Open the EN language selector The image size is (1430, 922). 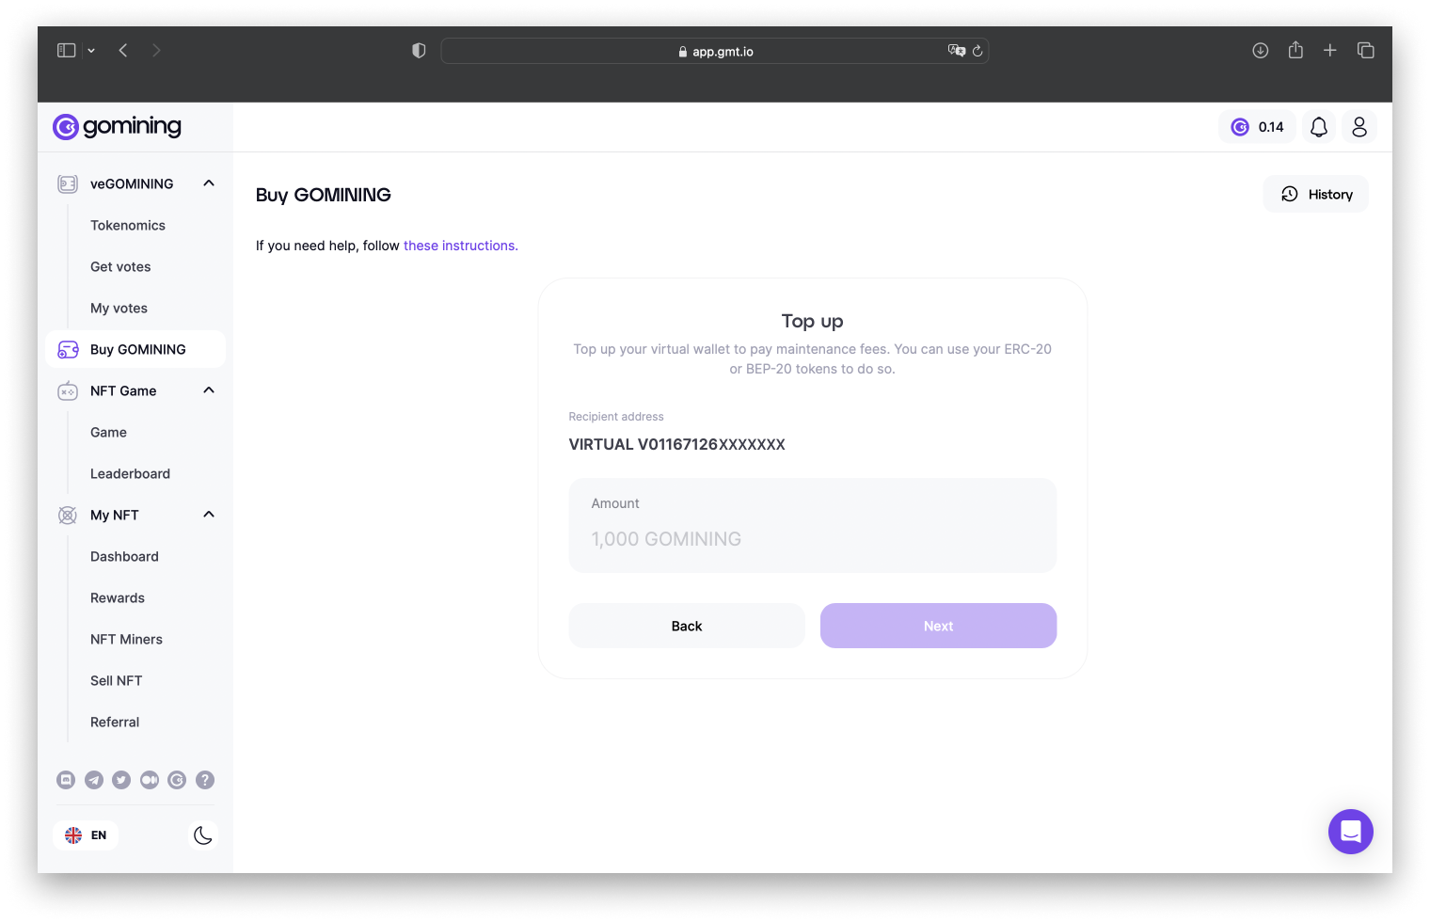pos(86,835)
